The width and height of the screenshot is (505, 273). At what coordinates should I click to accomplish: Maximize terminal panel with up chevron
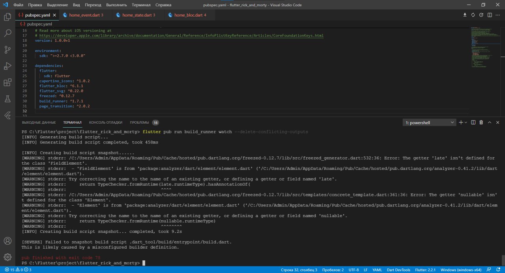(490, 123)
